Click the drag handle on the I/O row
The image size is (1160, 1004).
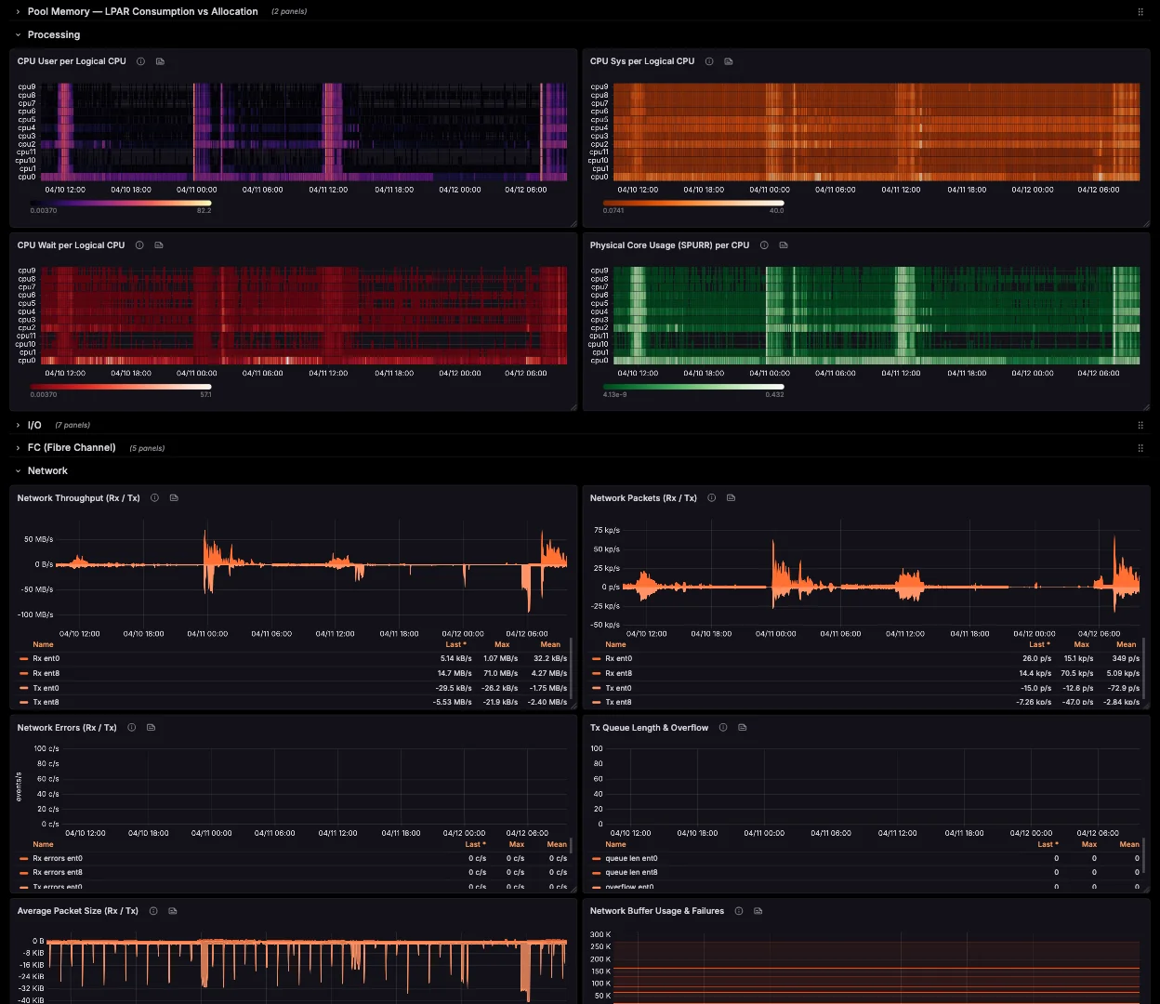[1140, 425]
